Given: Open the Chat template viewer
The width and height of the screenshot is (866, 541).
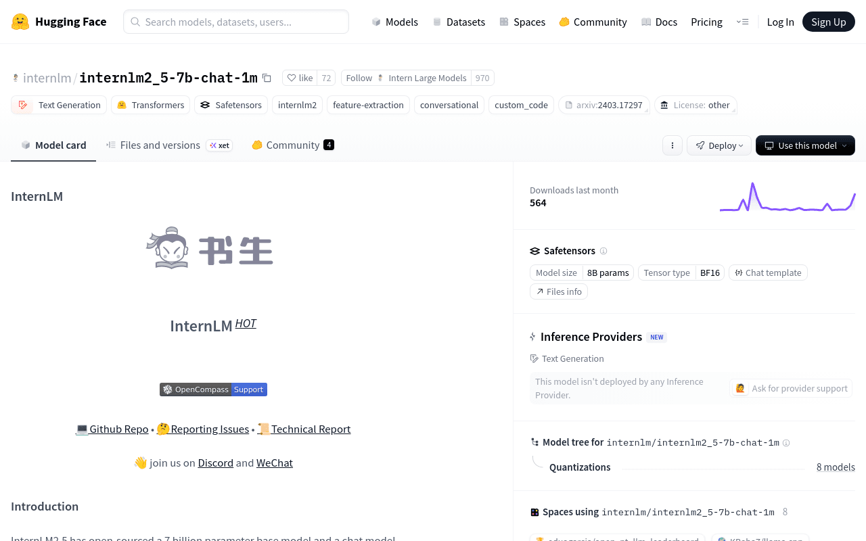Looking at the screenshot, I should click(768, 273).
